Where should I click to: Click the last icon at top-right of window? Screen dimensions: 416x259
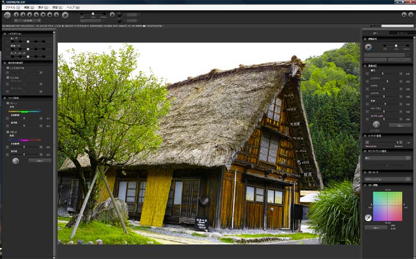pos(411,15)
